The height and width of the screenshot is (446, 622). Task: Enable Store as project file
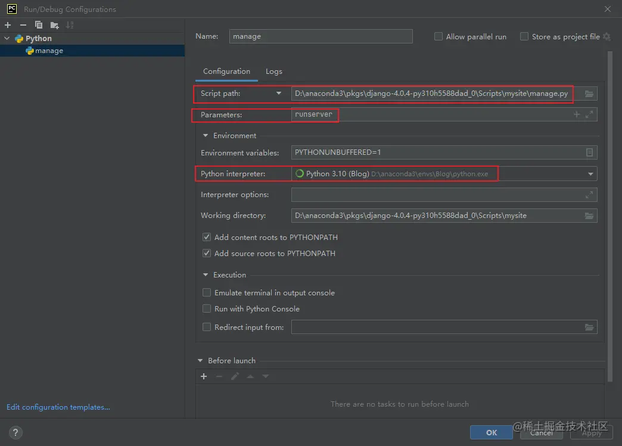tap(524, 36)
